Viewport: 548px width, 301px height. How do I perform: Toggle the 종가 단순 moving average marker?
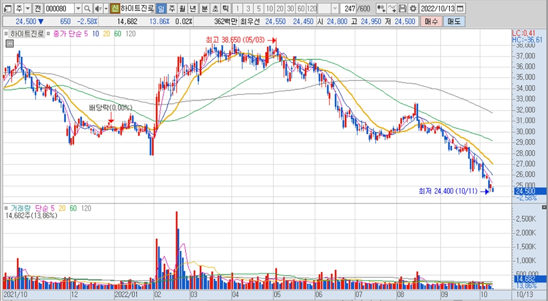tap(48, 34)
